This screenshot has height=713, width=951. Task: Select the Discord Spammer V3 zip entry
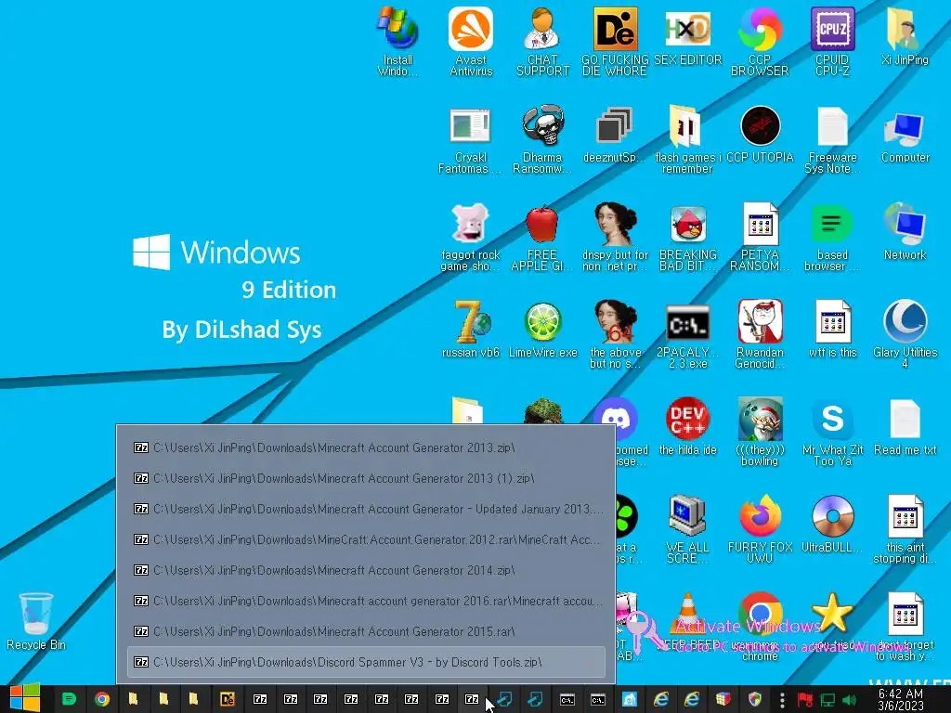(x=366, y=662)
